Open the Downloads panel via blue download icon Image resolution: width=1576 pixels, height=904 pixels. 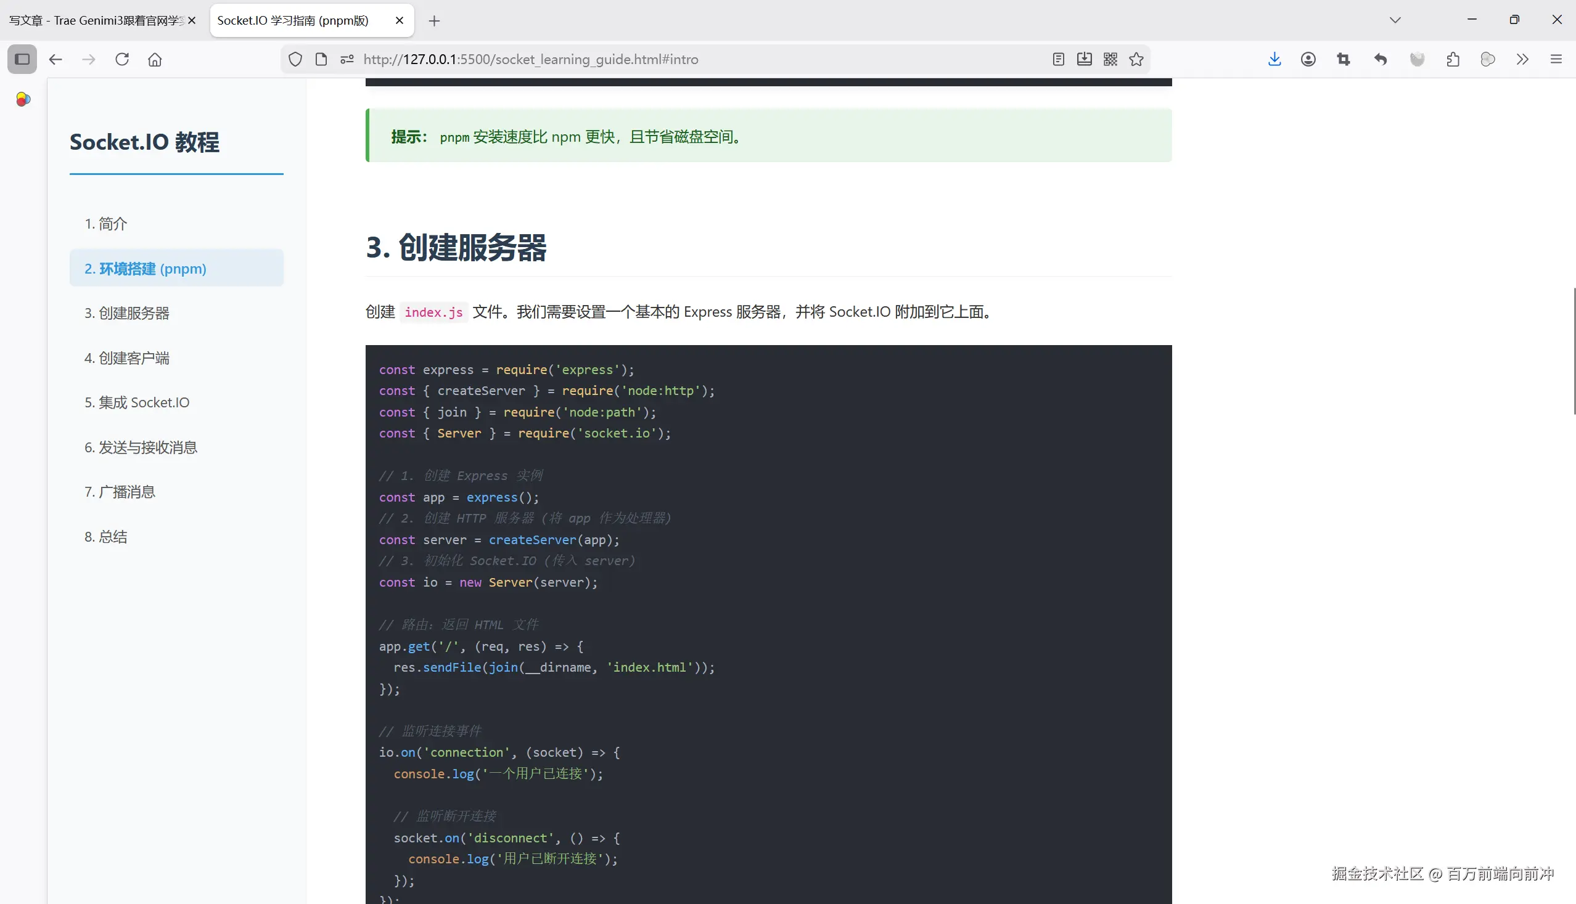coord(1274,59)
